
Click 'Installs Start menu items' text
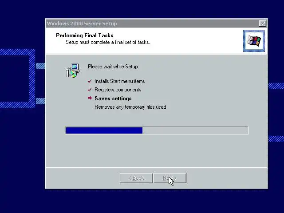click(119, 81)
